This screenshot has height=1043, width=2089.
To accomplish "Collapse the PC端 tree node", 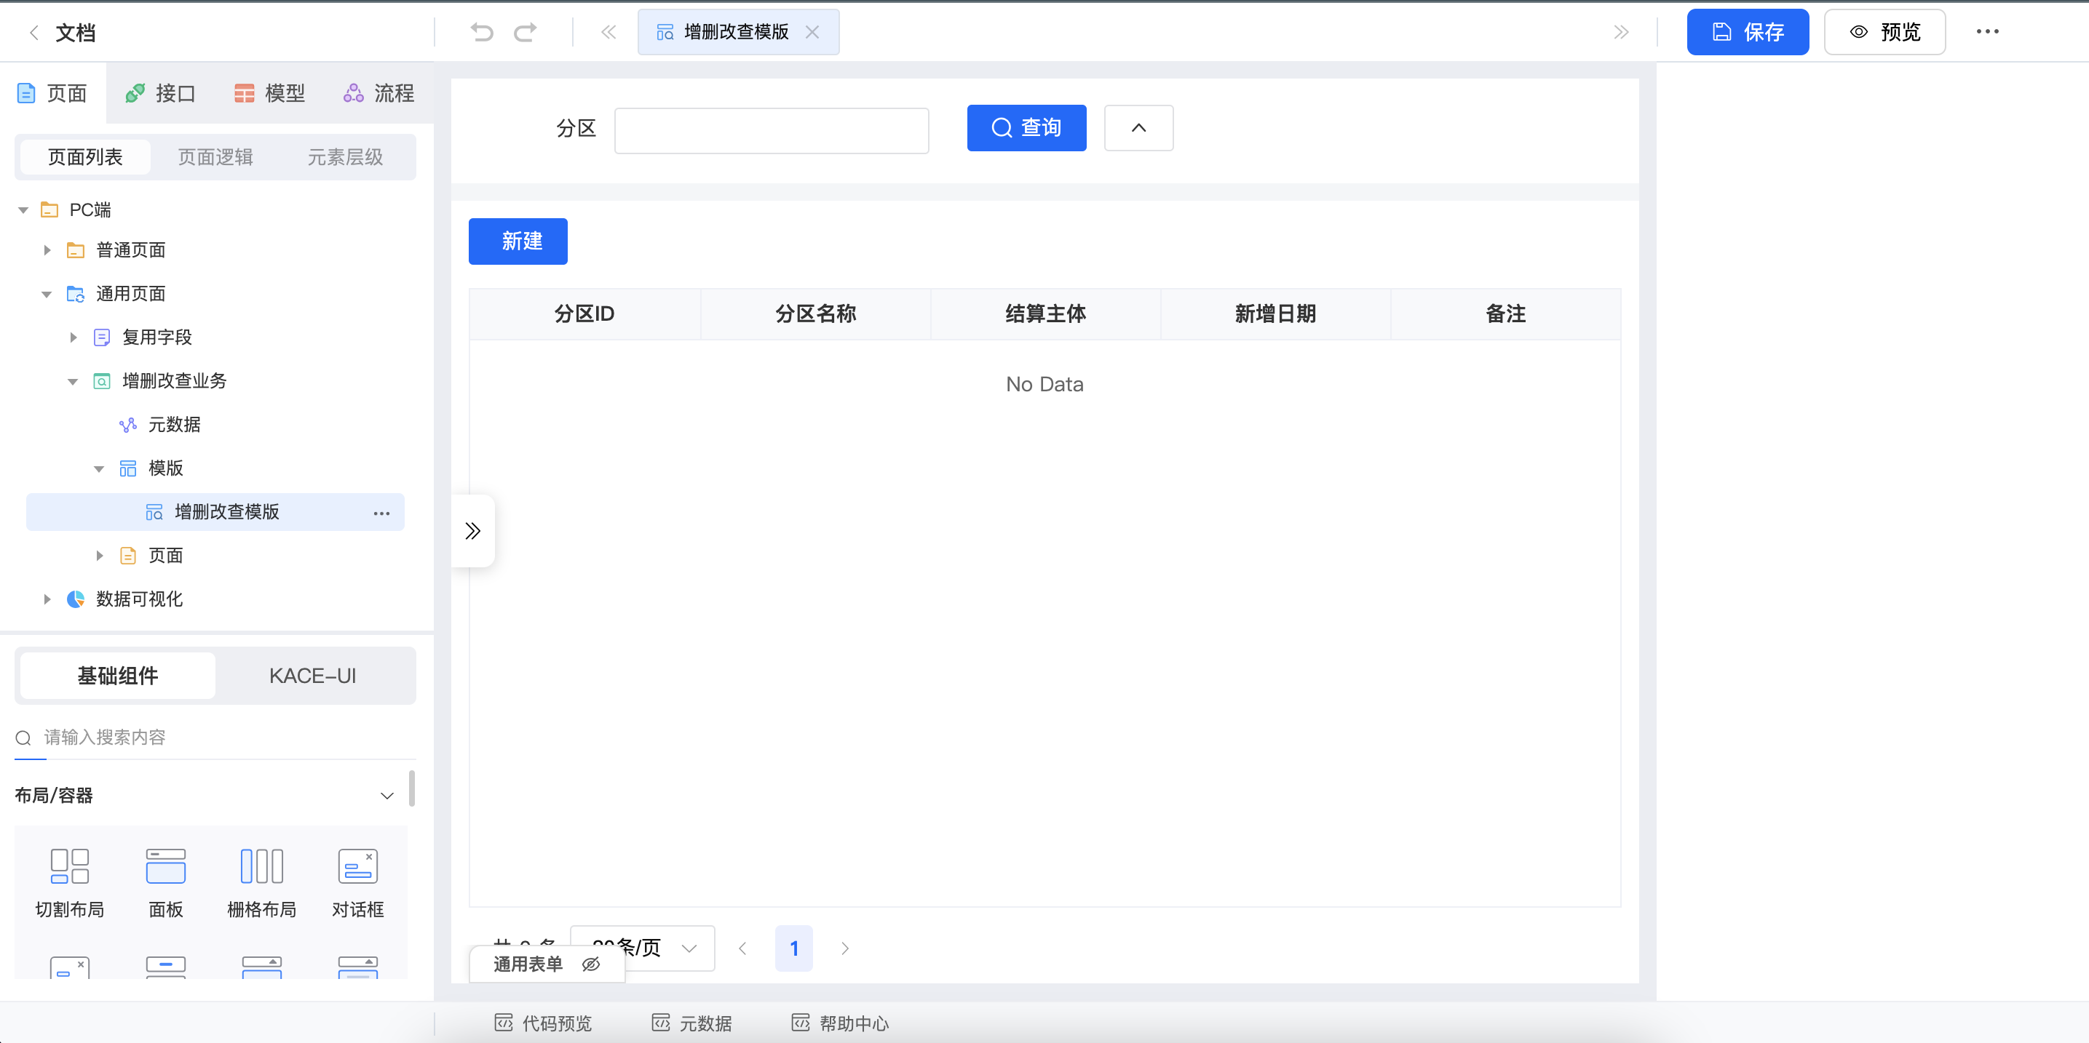I will pos(23,210).
